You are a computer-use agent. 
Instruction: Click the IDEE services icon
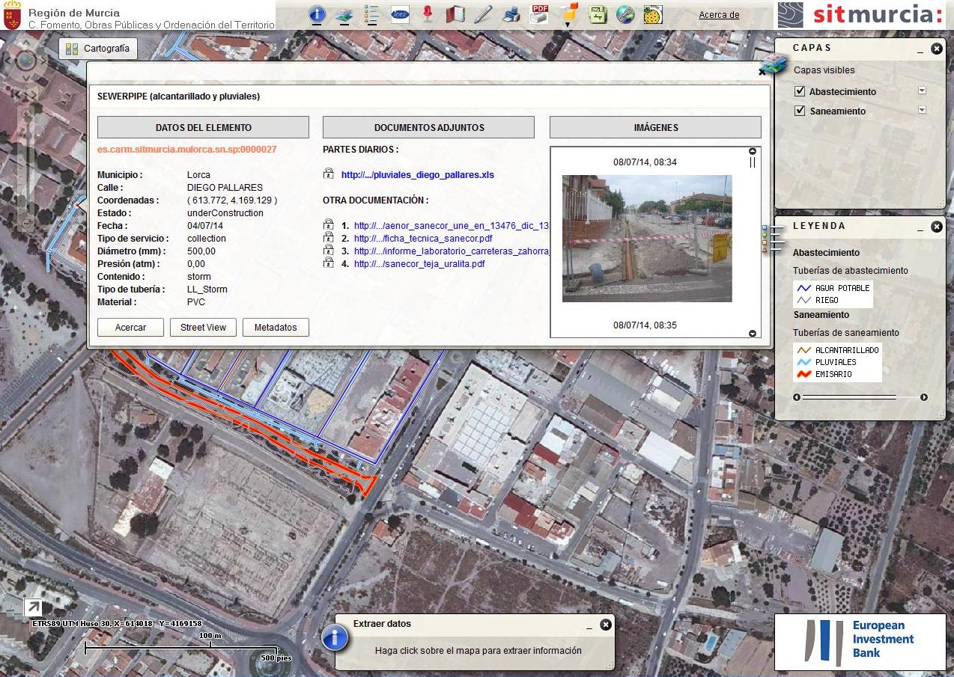tap(400, 14)
